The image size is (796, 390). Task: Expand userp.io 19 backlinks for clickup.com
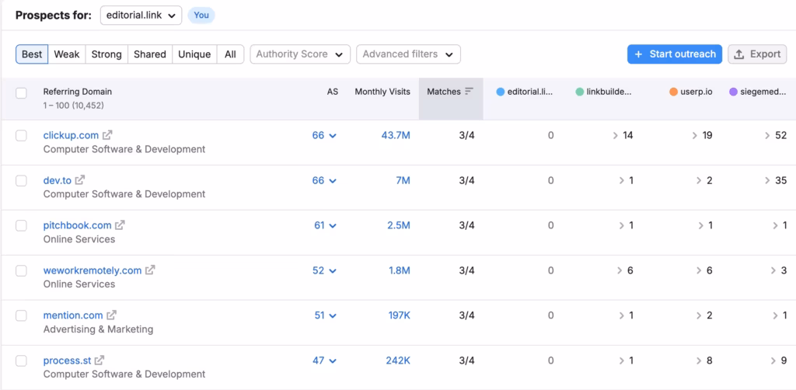[x=702, y=135]
